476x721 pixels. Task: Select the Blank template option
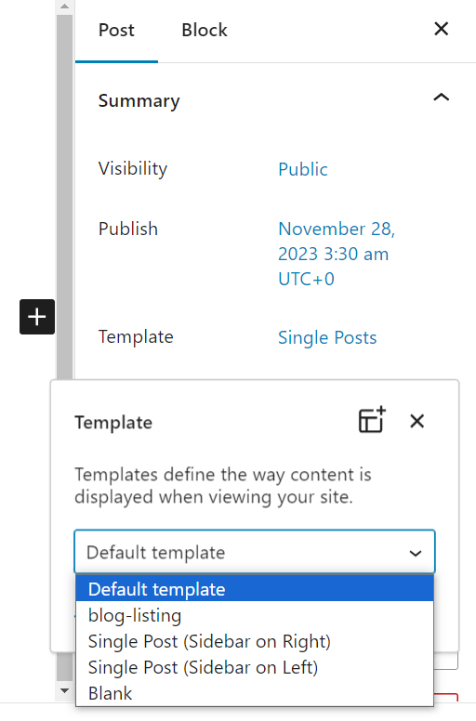[255, 693]
